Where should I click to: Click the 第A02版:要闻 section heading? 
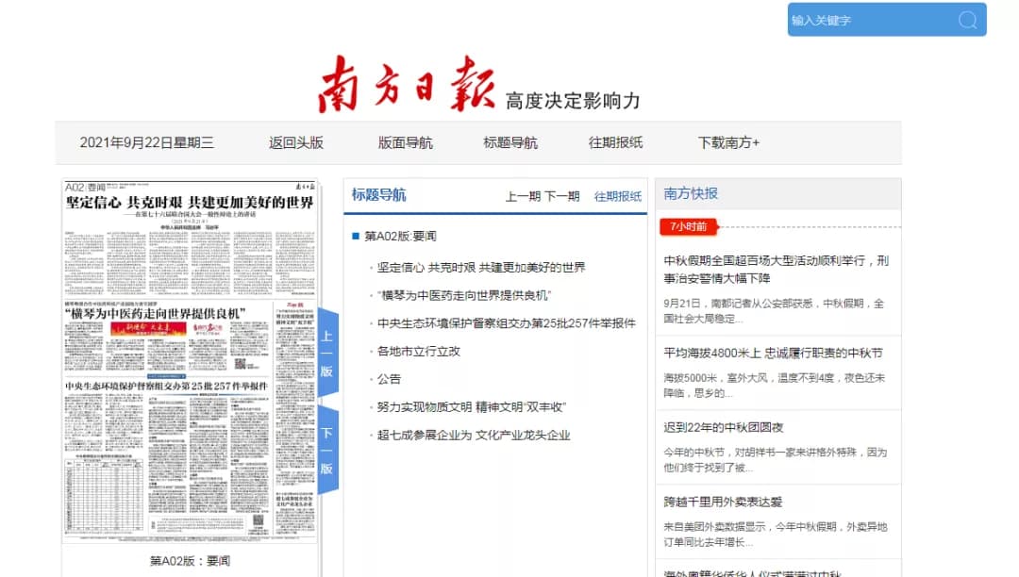[400, 237]
